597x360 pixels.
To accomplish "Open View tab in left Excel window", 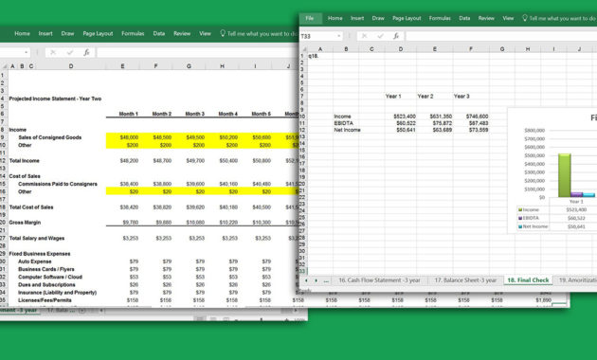I will 205,33.
